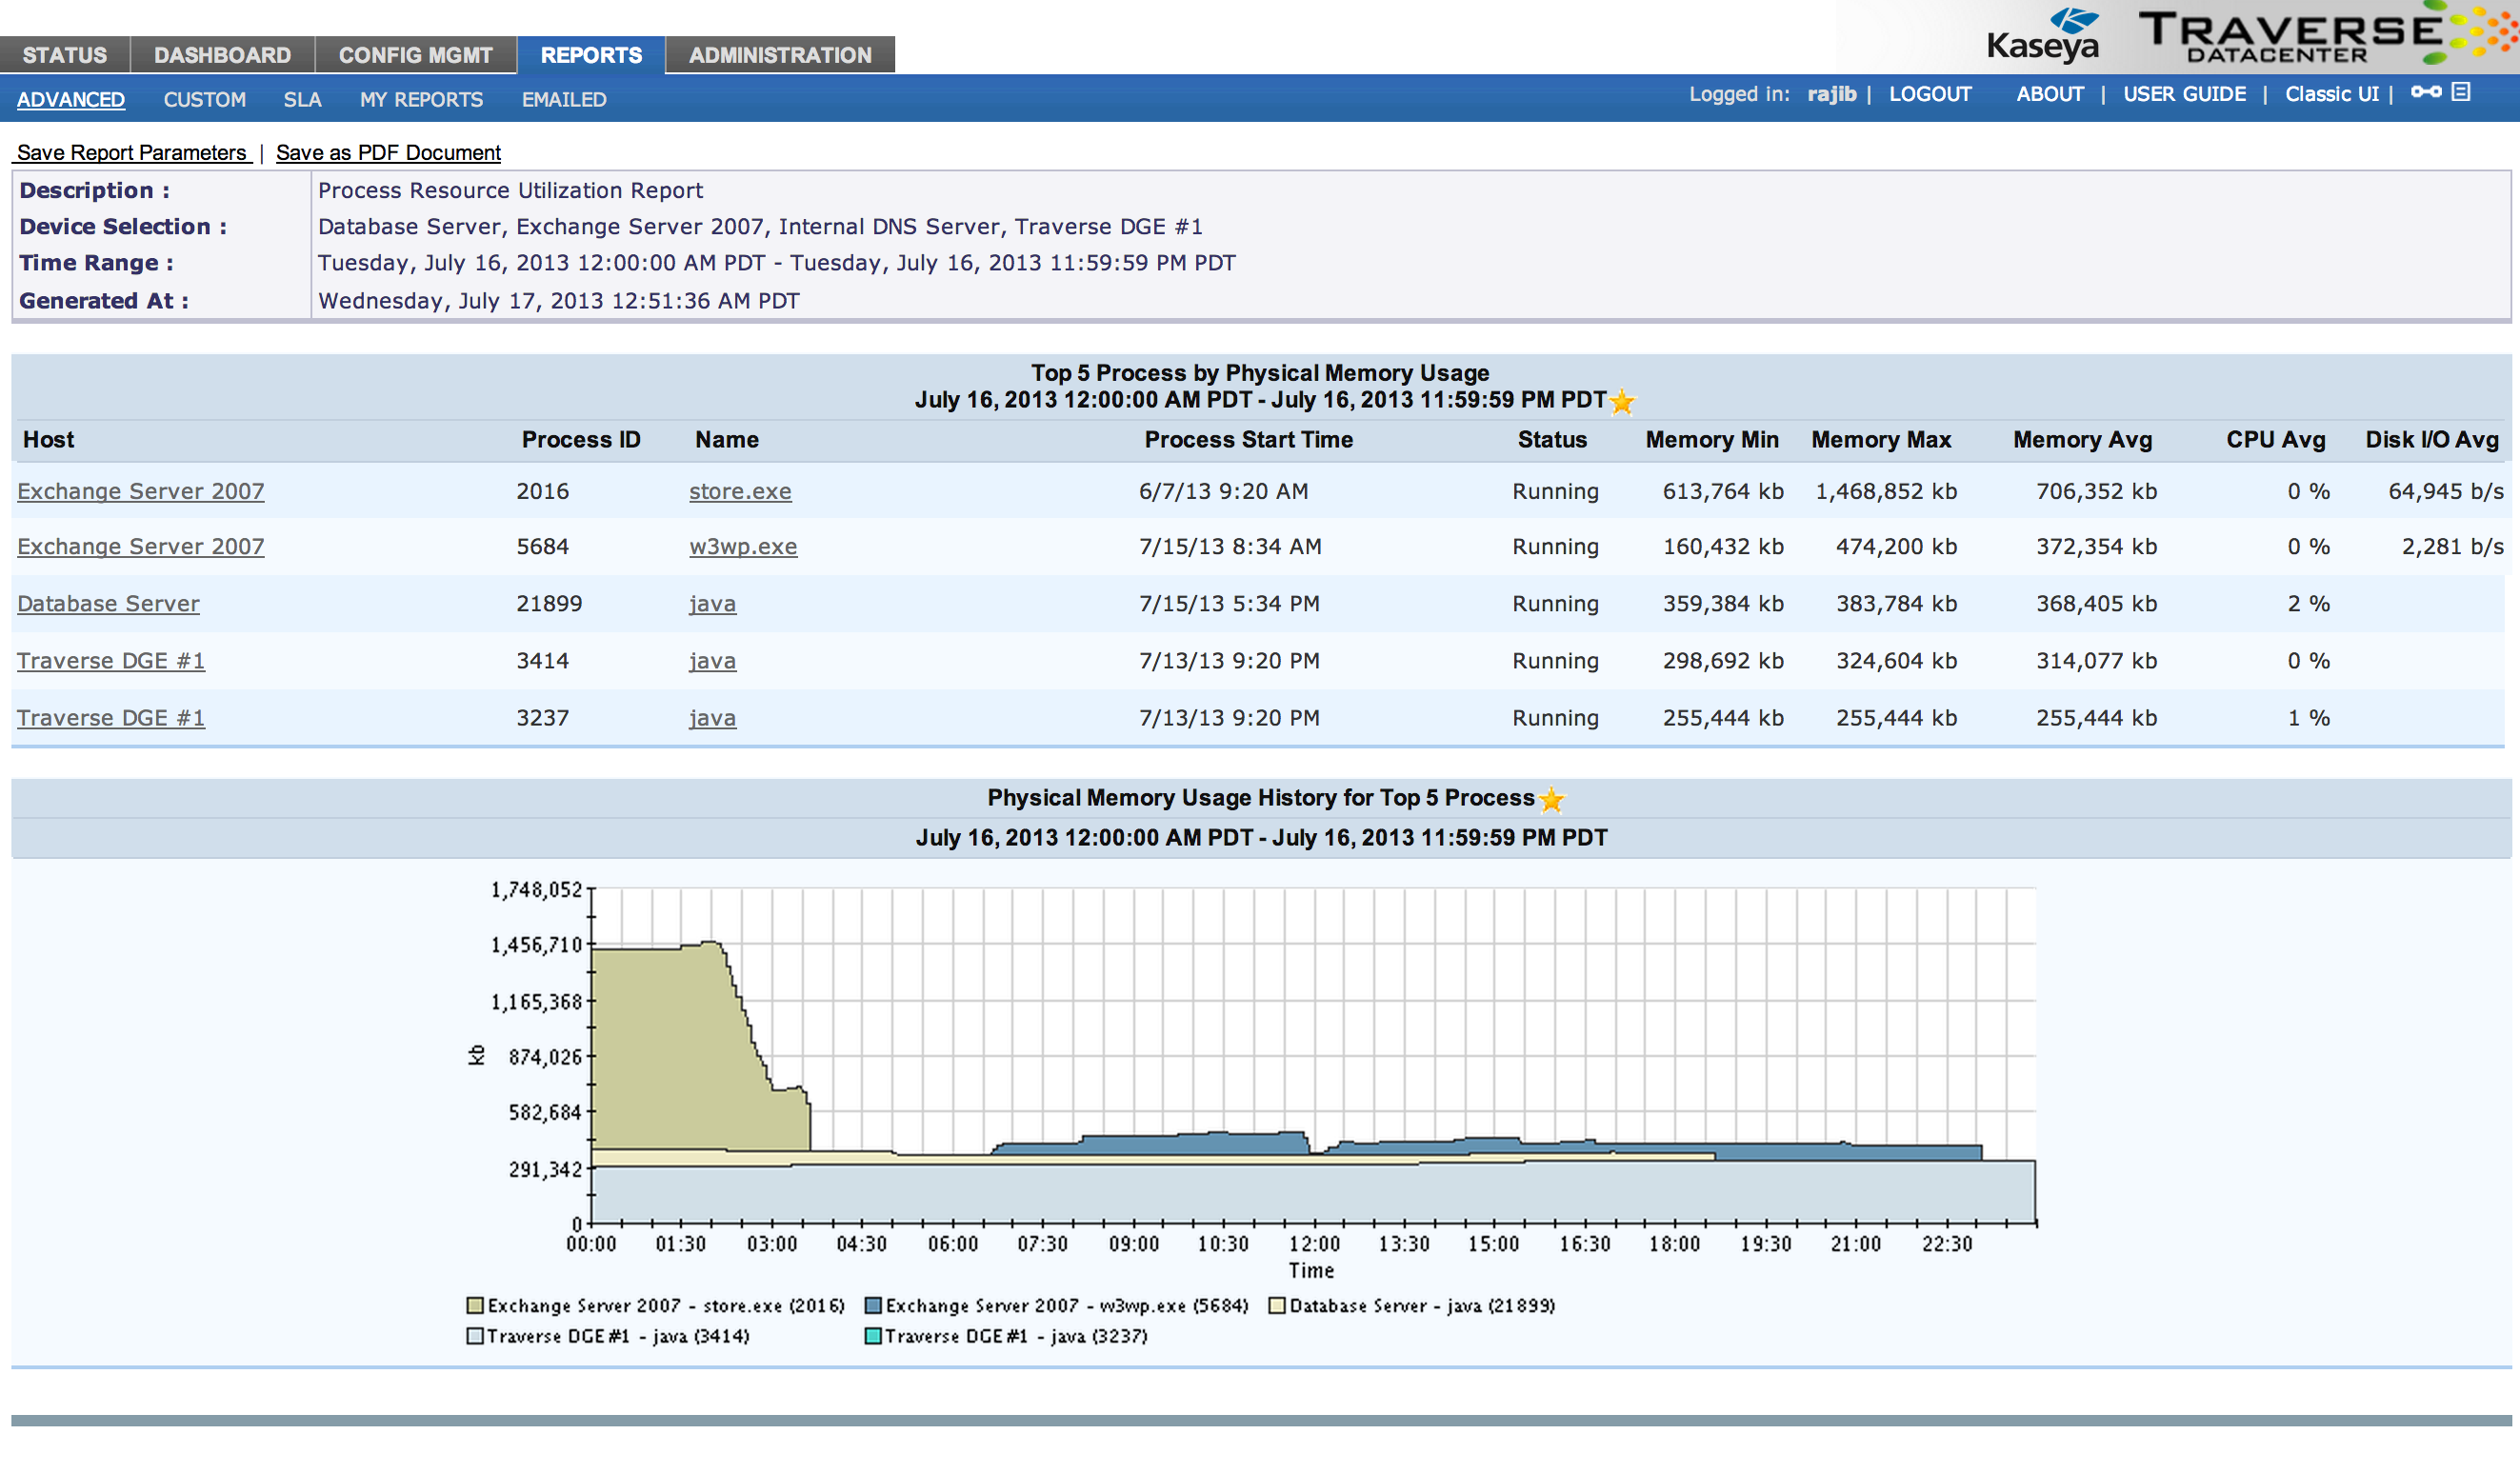Open Exchange Server 2007 host for w3wp.exe row
The height and width of the screenshot is (1474, 2520).
click(141, 546)
